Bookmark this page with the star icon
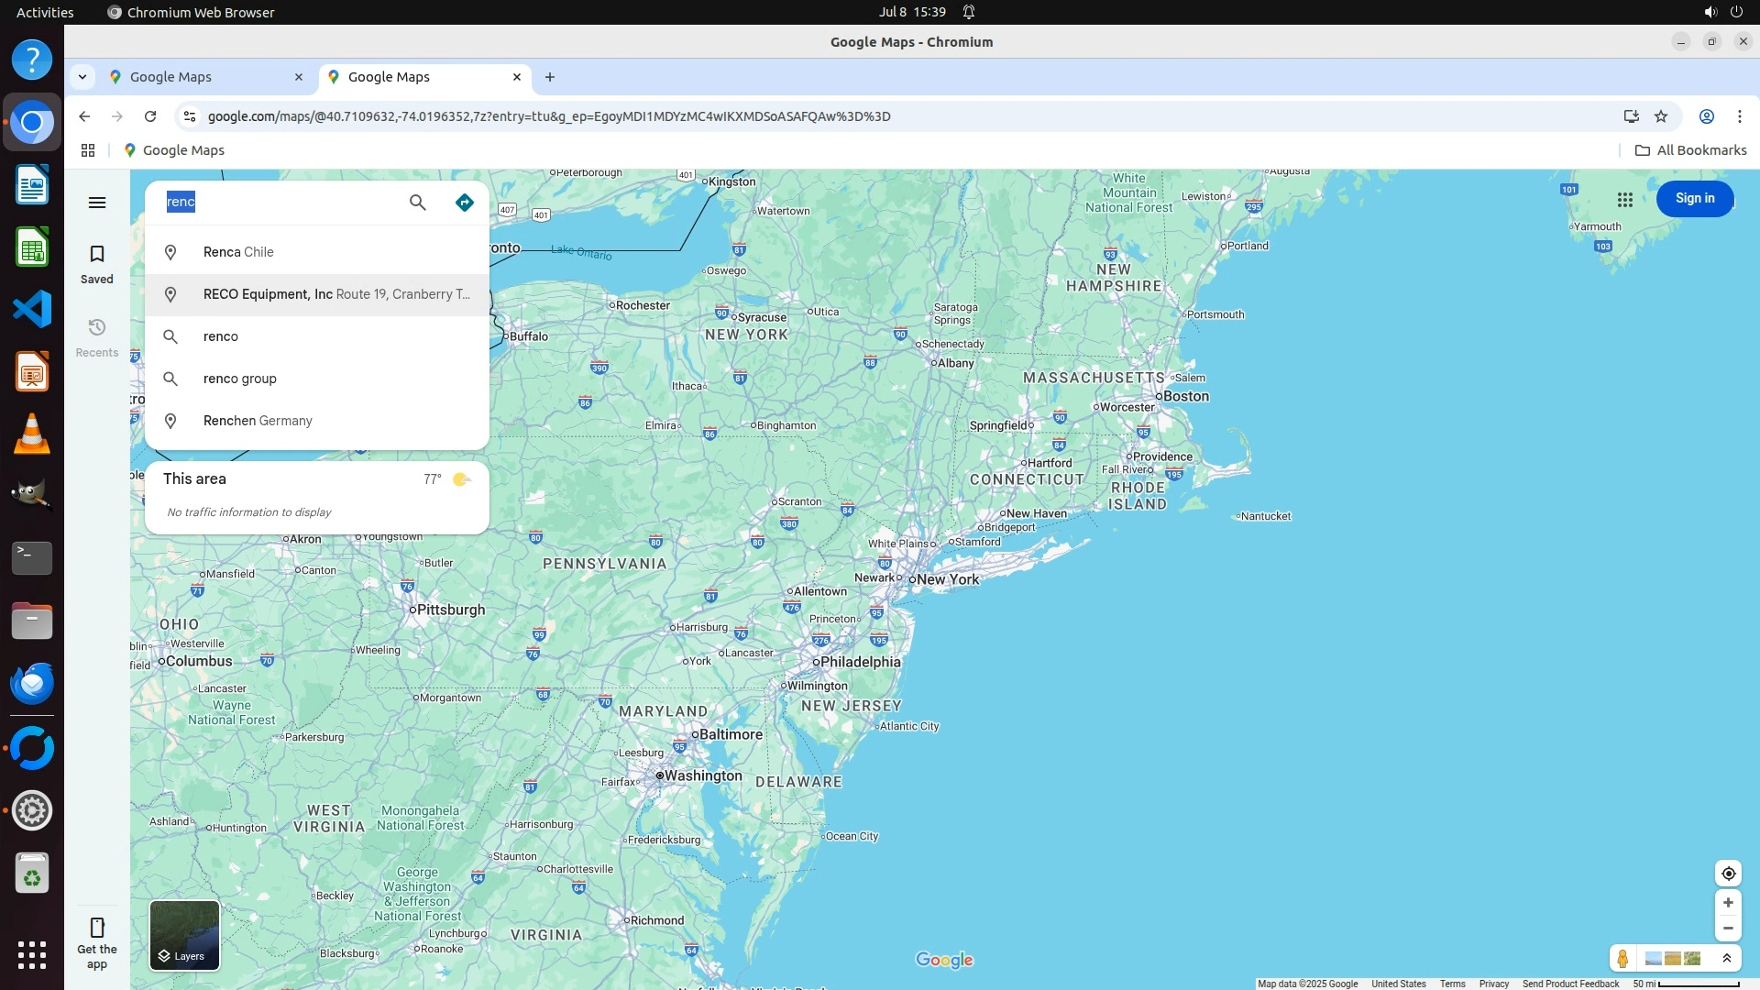1760x990 pixels. click(x=1661, y=116)
